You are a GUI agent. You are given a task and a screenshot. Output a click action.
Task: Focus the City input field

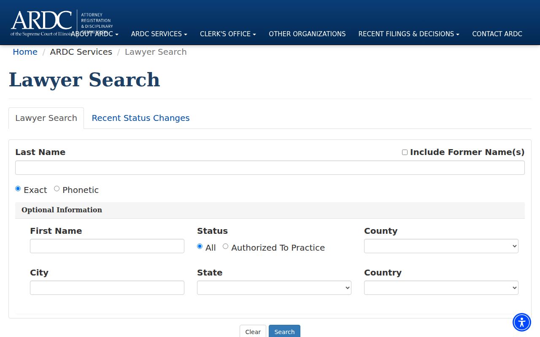[107, 288]
